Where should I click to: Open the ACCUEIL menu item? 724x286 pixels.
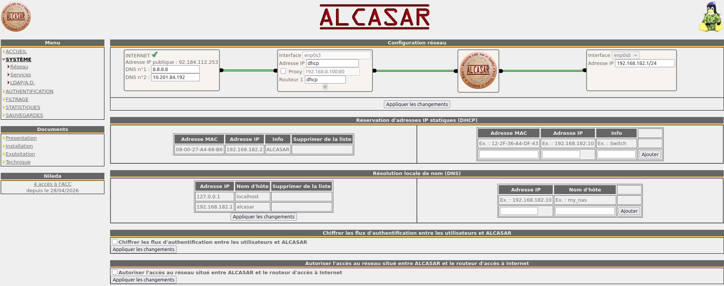[x=16, y=51]
